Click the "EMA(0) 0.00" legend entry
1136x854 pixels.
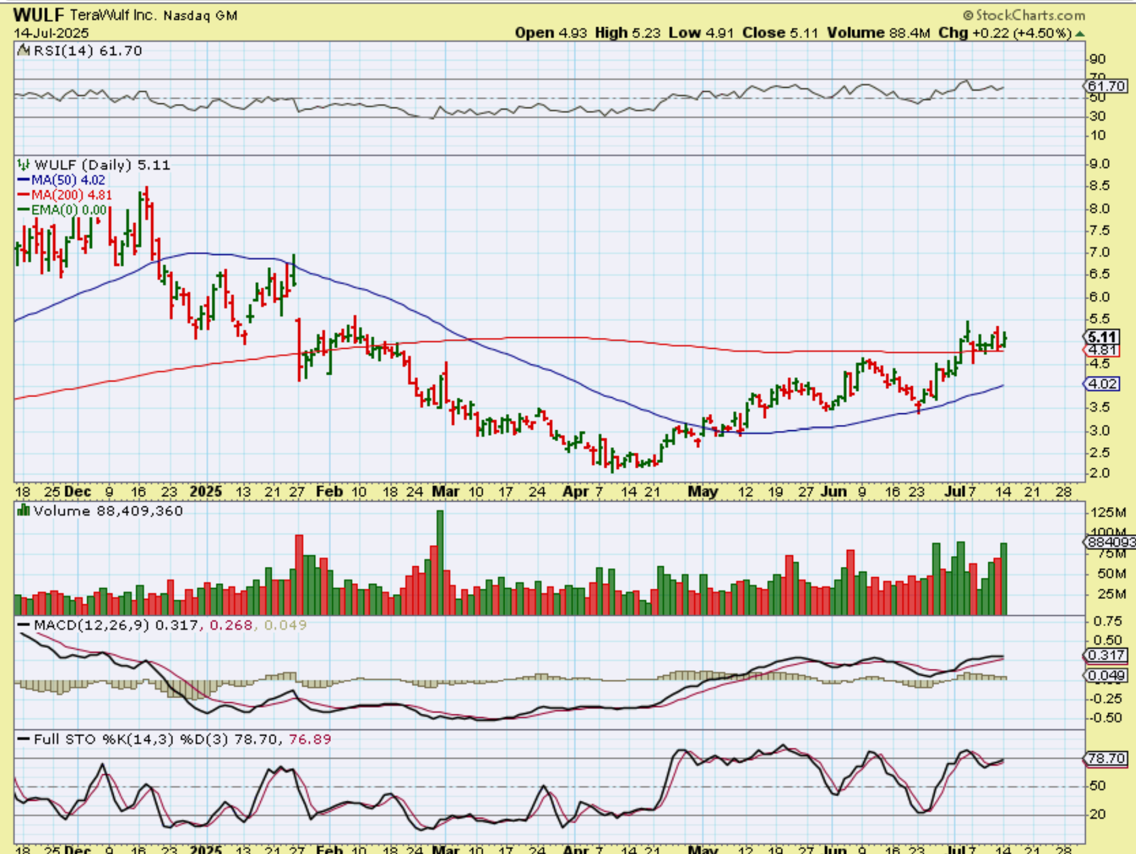69,210
